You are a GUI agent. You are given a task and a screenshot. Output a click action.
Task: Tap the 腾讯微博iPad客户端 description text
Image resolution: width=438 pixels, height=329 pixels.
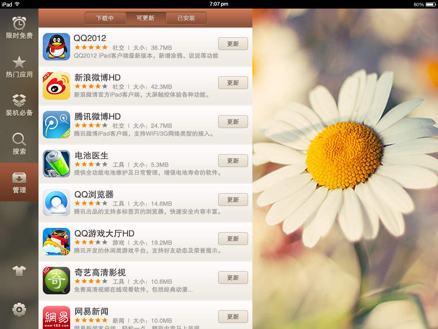point(144,134)
